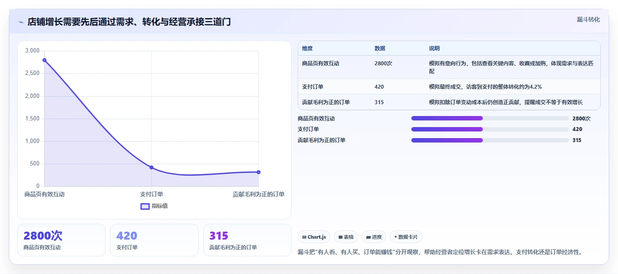Open the 420 支付订单 data card
Image resolution: width=618 pixels, height=274 pixels.
point(154,240)
